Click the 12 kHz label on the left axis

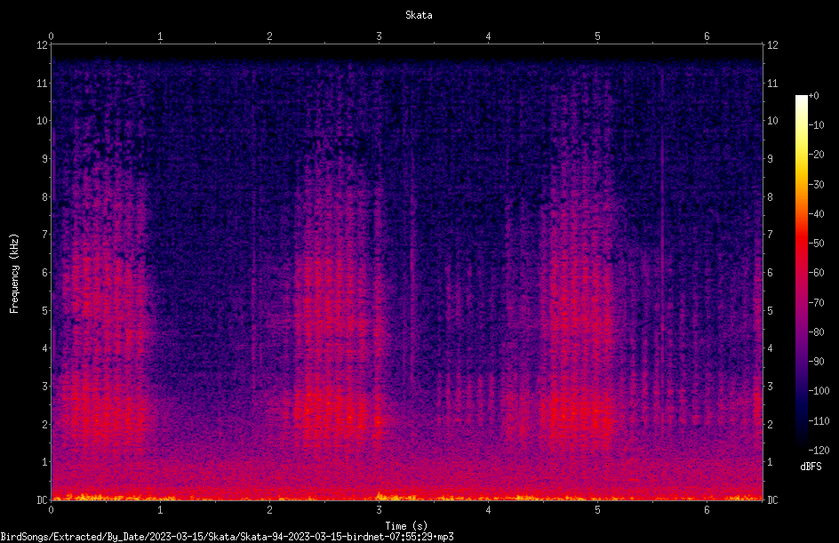pyautogui.click(x=43, y=45)
